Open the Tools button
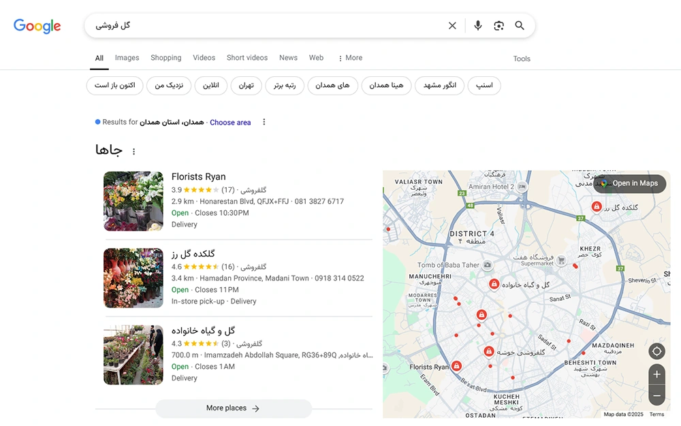Screen dimensions: 681x426 coord(522,59)
